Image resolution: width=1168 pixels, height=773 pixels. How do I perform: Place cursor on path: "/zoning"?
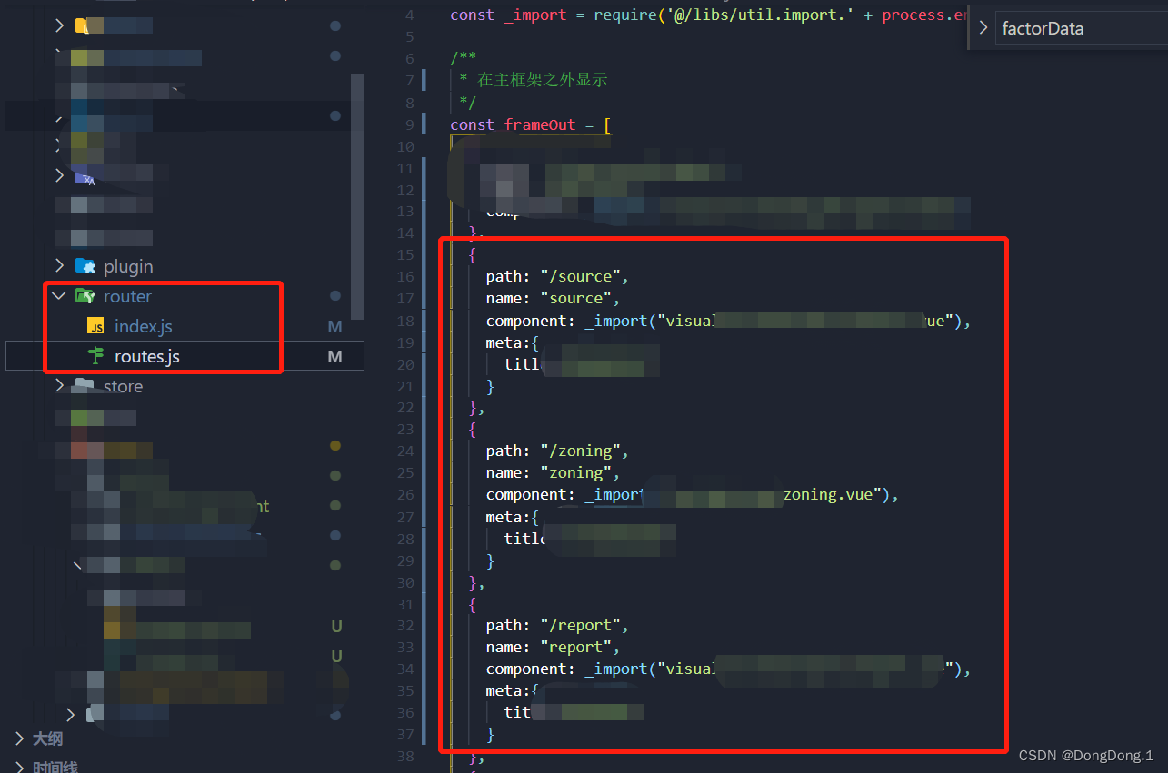point(557,451)
